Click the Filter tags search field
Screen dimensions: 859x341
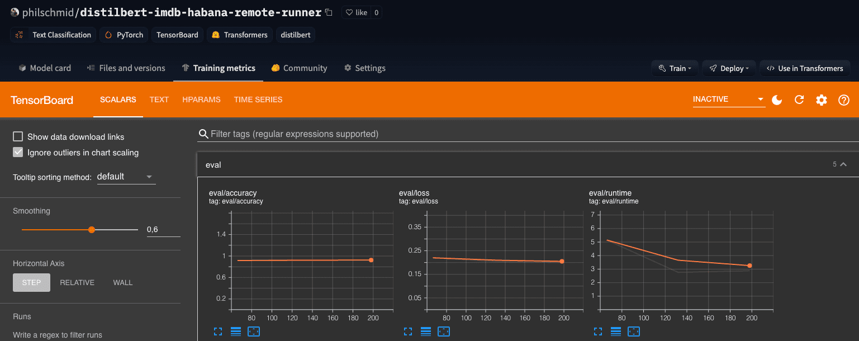point(528,134)
